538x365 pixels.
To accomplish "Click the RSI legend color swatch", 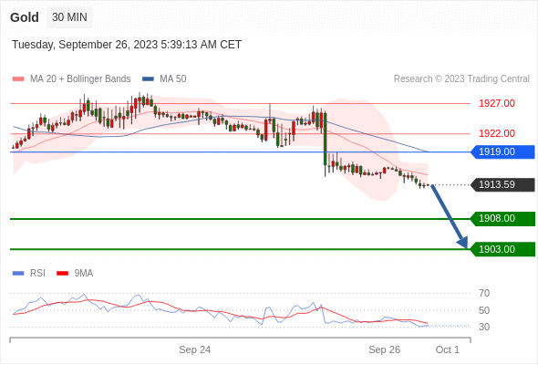I will pos(18,274).
